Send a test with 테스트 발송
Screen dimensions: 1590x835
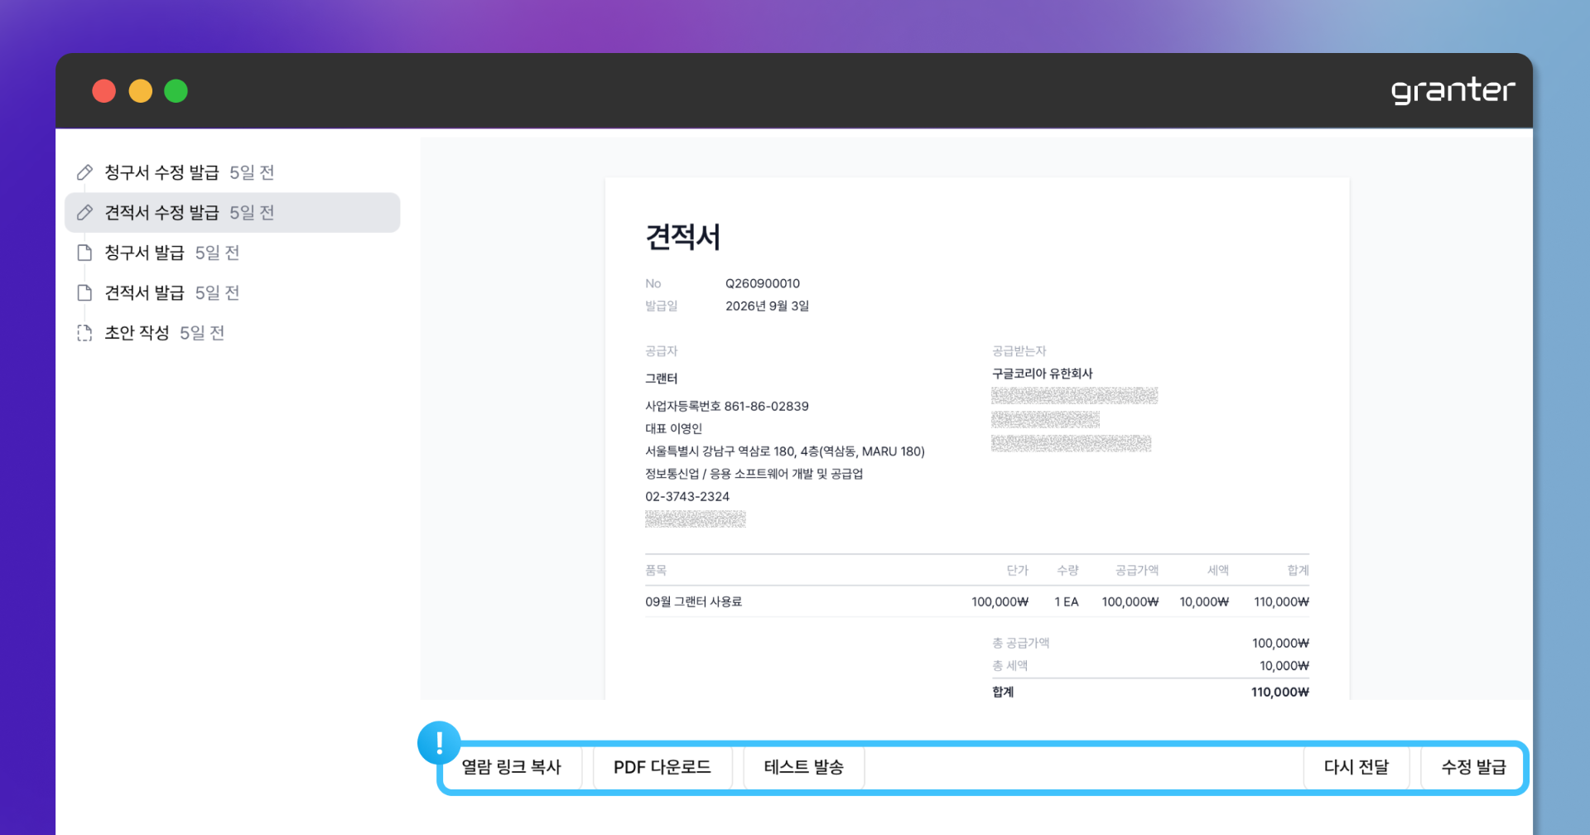point(804,767)
